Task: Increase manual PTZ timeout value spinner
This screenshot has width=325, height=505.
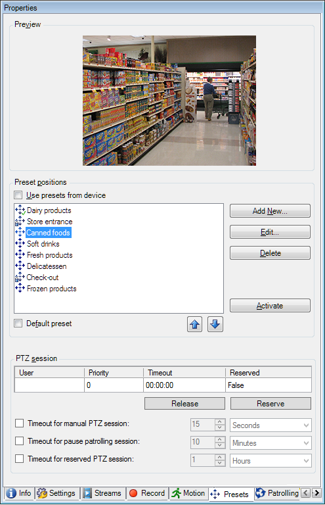Action: tap(220, 421)
